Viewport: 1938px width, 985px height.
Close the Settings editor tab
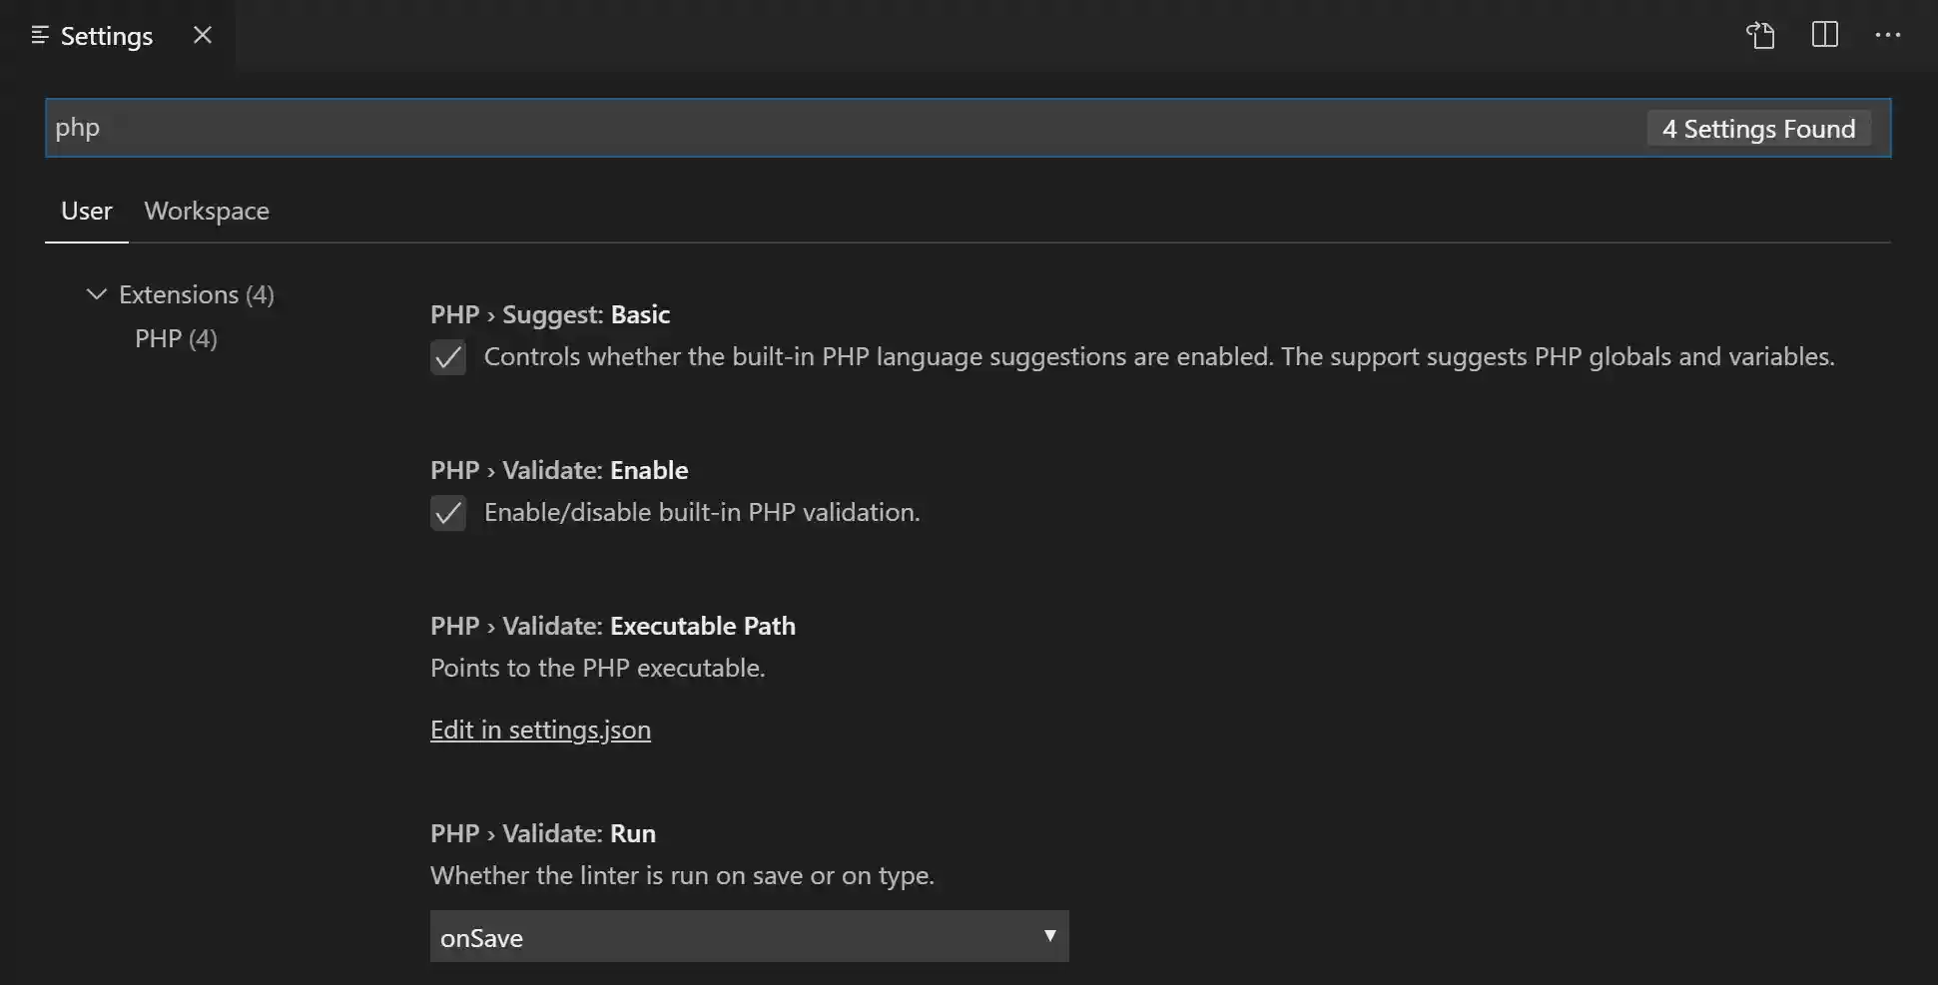[x=202, y=35]
